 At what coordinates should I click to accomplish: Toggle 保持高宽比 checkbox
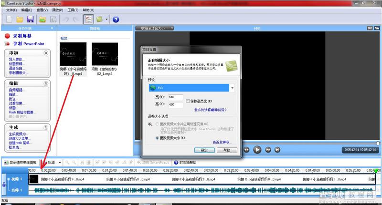pos(188,101)
